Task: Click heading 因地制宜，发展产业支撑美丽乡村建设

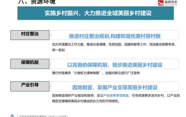Action: pyautogui.click(x=115, y=87)
